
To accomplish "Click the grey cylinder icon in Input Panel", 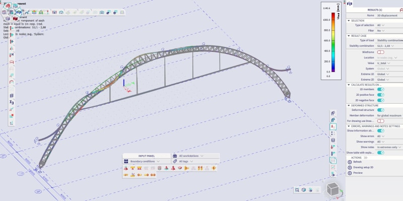I will (160, 168).
